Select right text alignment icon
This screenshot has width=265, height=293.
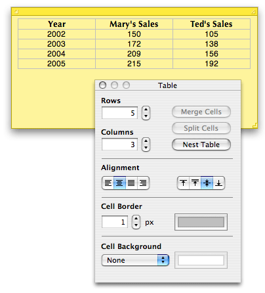pos(143,183)
